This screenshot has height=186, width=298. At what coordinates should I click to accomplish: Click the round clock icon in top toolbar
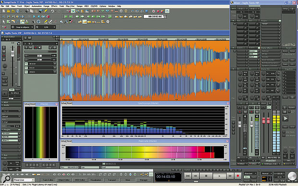tap(121, 11)
